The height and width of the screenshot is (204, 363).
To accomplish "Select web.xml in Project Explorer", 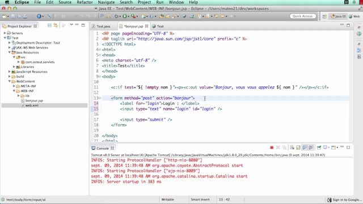I will pyautogui.click(x=32, y=105).
